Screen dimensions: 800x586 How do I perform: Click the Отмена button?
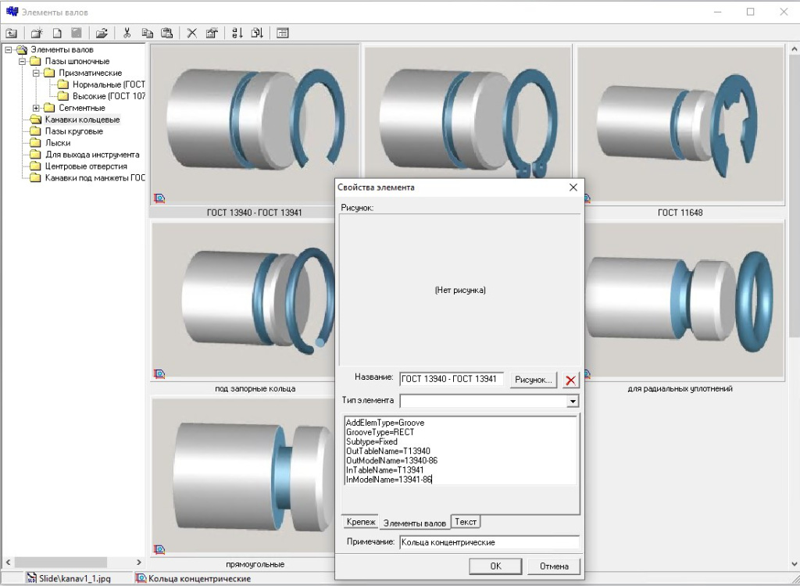[x=554, y=566]
